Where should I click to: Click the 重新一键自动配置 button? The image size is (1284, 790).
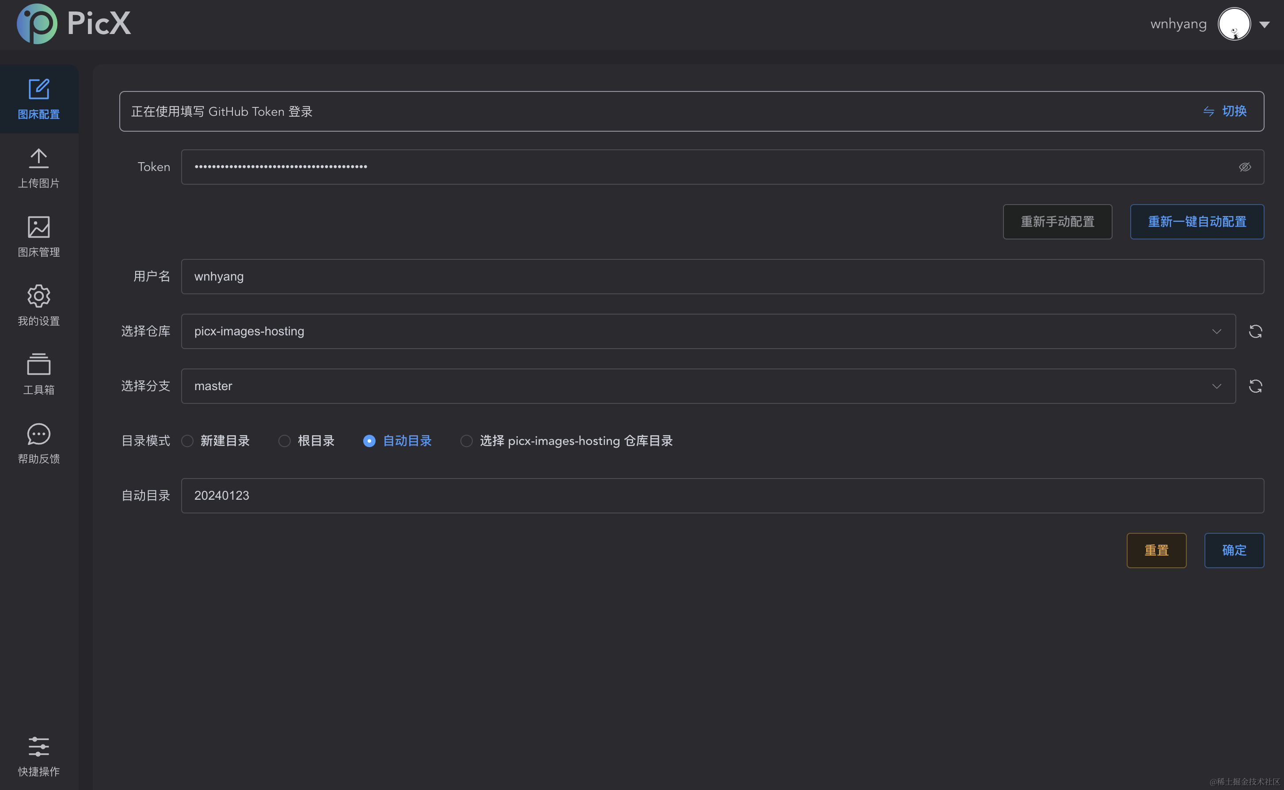tap(1197, 221)
